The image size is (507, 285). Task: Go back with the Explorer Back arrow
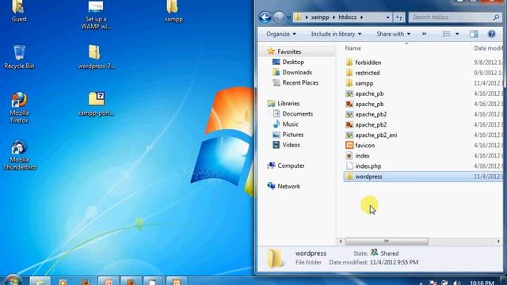pos(265,17)
